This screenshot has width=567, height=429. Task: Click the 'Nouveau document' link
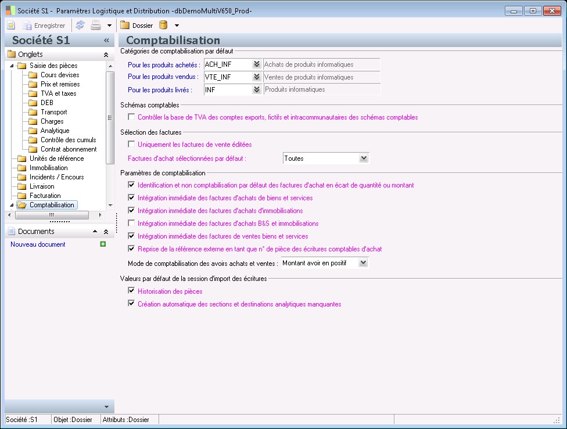(38, 244)
